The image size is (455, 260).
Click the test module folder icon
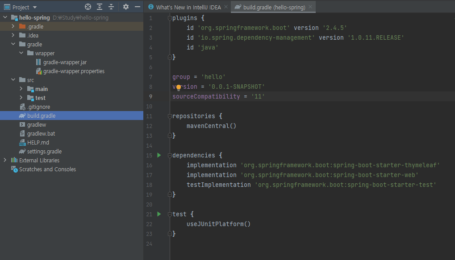[x=30, y=98]
